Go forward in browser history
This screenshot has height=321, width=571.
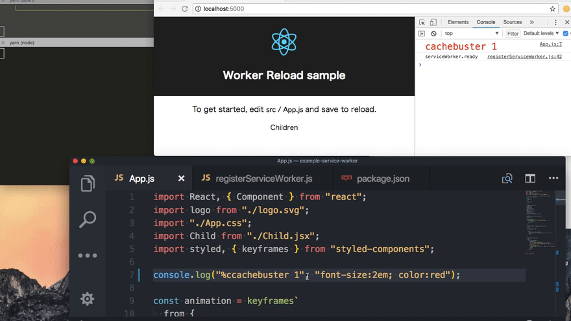pyautogui.click(x=173, y=8)
